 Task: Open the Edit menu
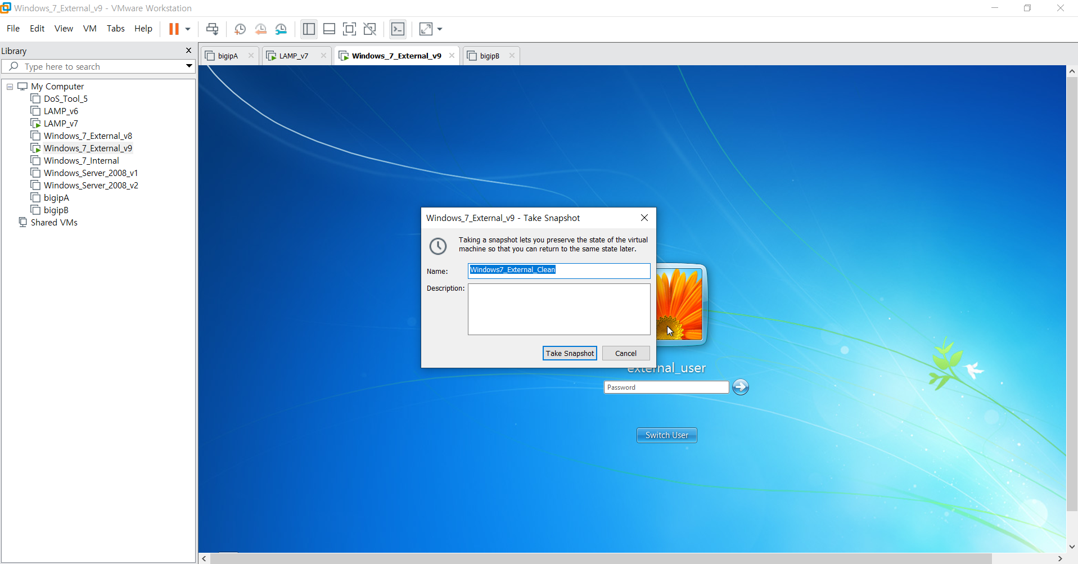(x=37, y=28)
